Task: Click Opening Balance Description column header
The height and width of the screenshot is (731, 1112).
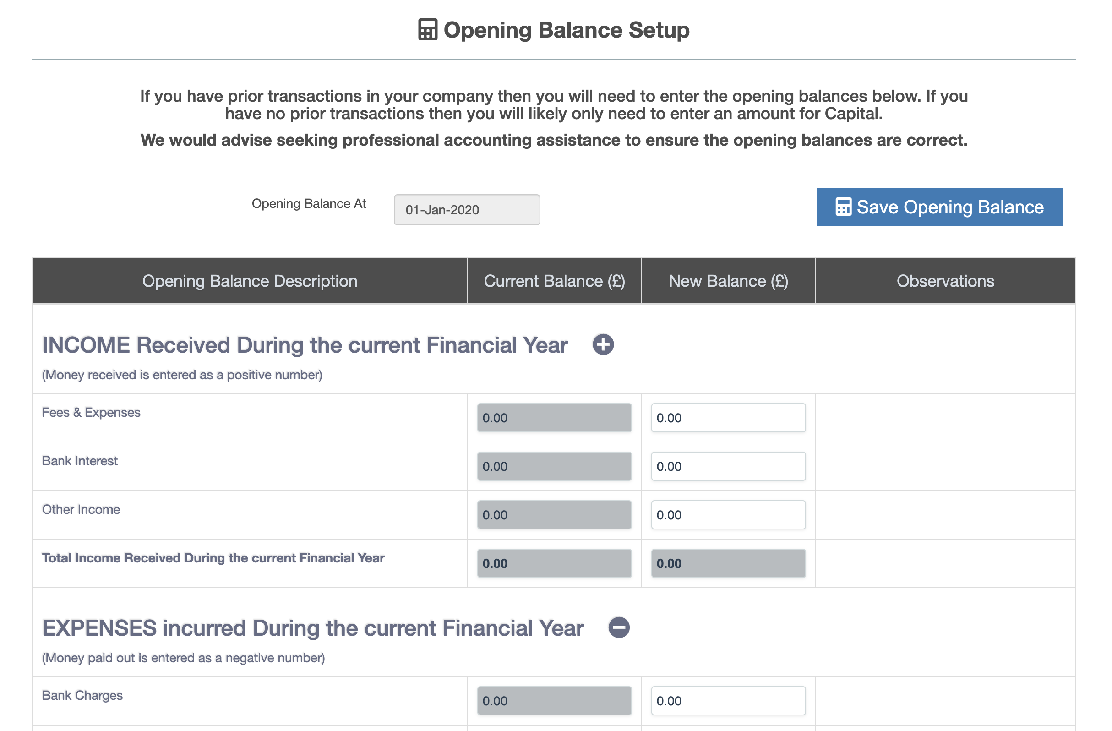Action: tap(250, 281)
